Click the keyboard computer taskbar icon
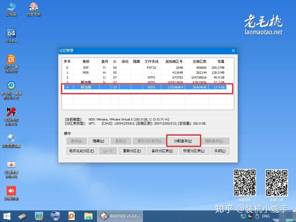Viewport: 296px width, 222px height. (x=55, y=216)
